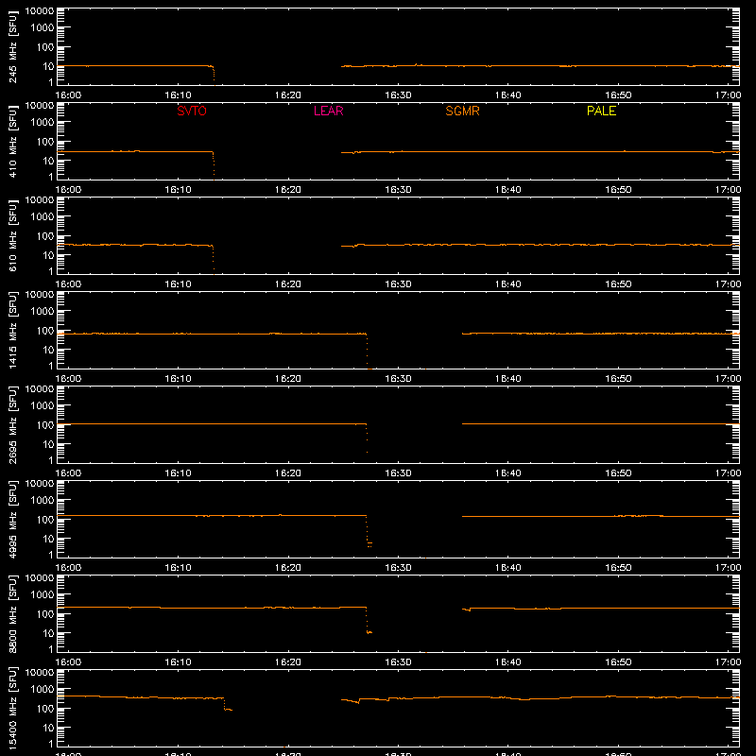Screen dimensions: 756x756
Task: Click the 100 tick of 8800 MHz plot
Action: [x=45, y=613]
